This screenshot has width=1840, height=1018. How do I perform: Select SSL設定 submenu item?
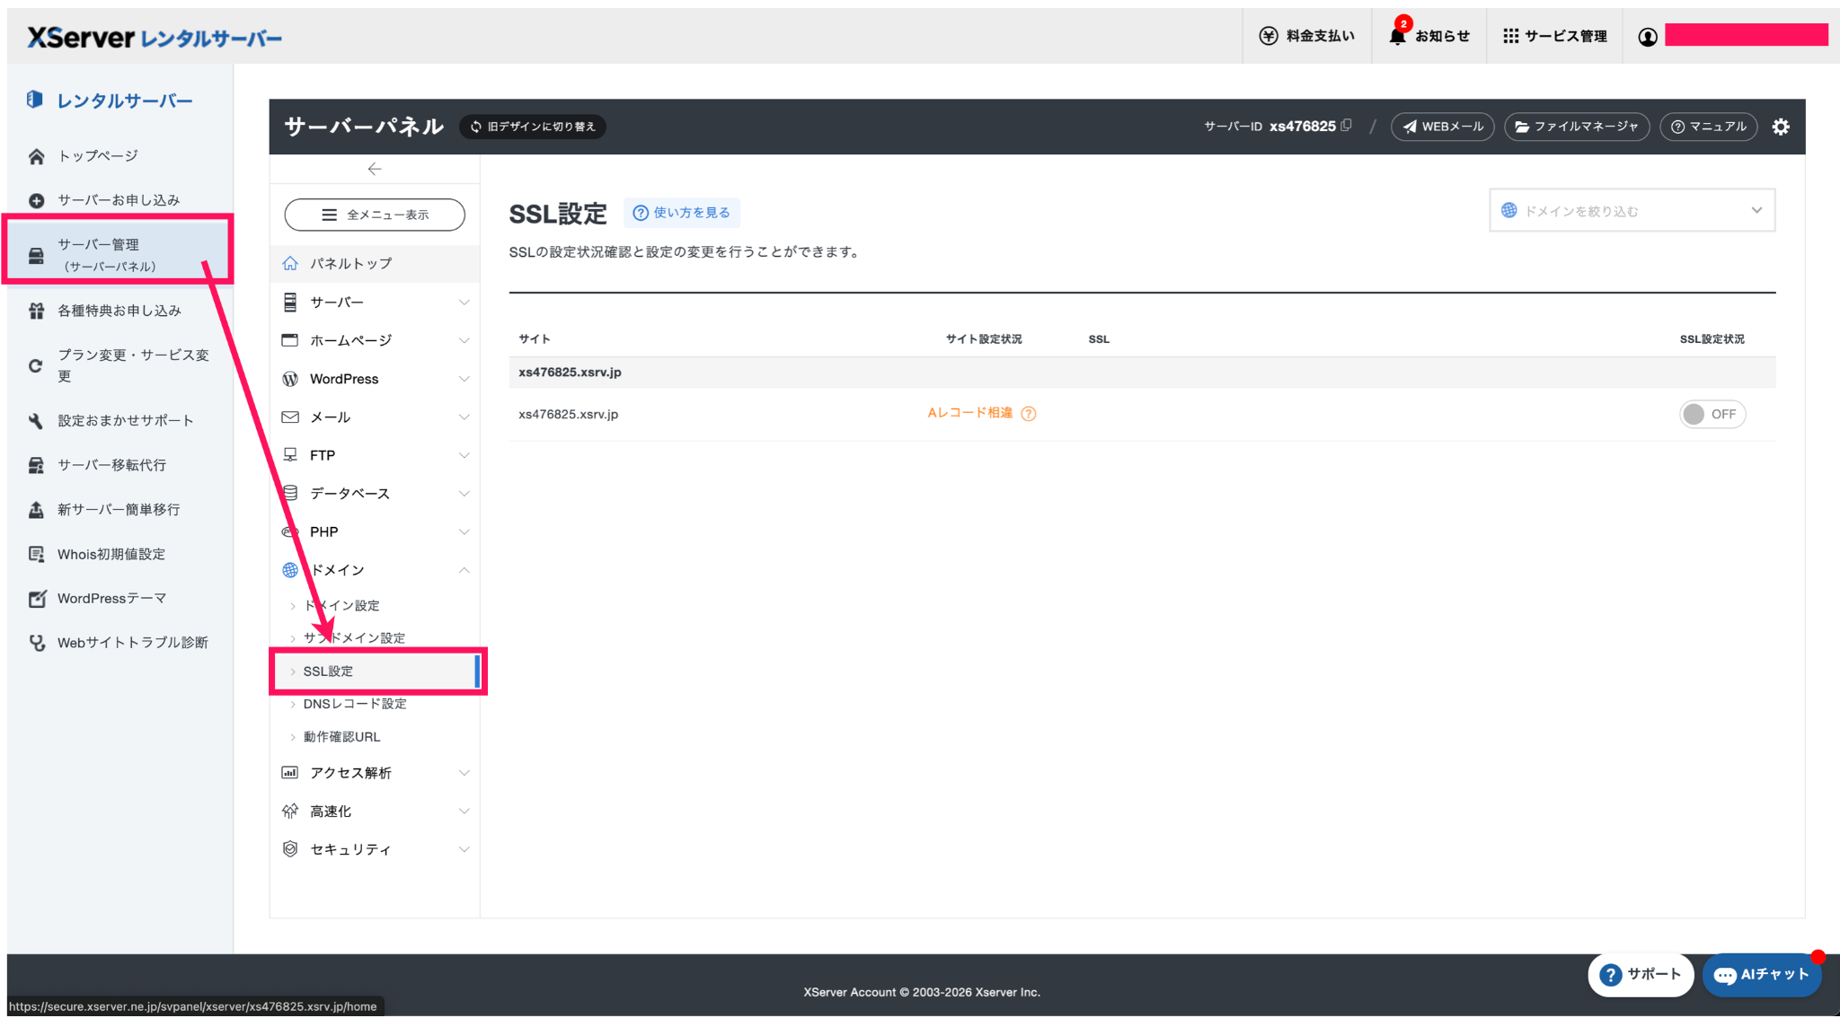click(x=376, y=671)
